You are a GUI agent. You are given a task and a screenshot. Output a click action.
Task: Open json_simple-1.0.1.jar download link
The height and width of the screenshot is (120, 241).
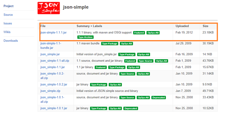coord(54,108)
